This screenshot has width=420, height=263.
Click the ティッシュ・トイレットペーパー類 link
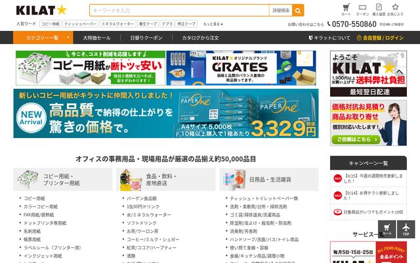pyautogui.click(x=264, y=199)
